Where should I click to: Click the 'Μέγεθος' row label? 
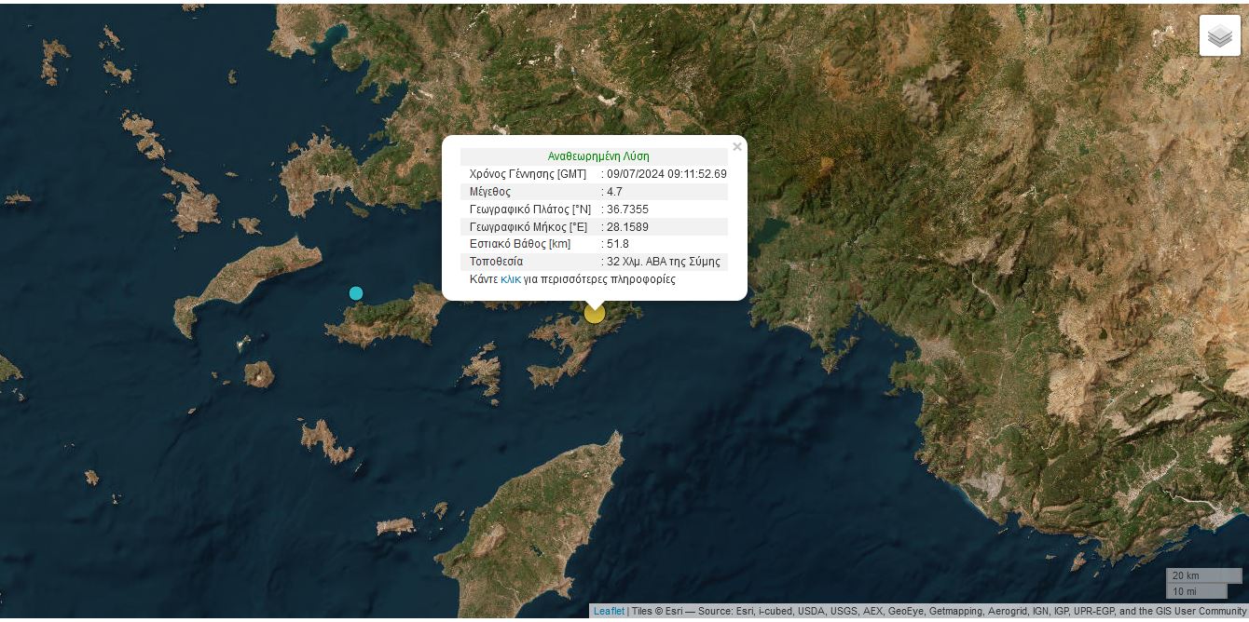coord(490,192)
